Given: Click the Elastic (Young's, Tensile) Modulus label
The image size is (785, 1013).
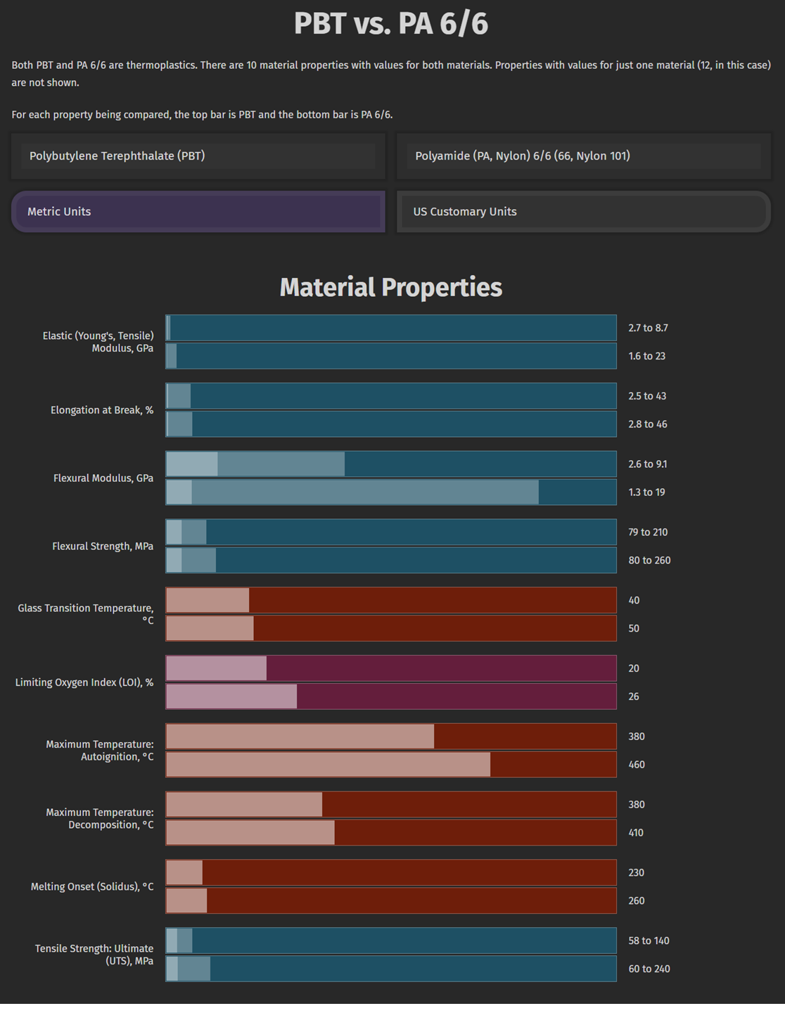Looking at the screenshot, I should point(98,342).
